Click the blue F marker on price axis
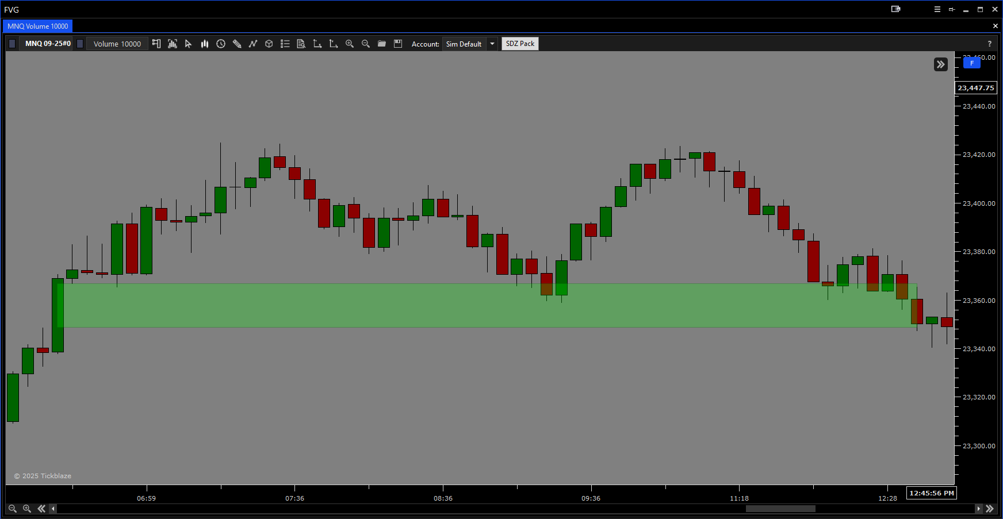1003x519 pixels. click(x=972, y=63)
